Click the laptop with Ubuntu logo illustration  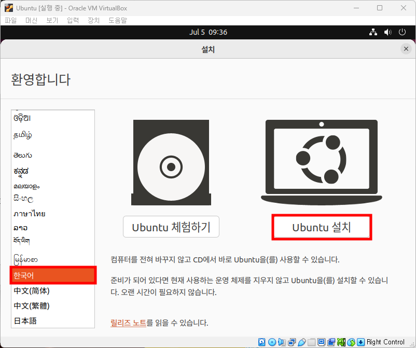click(x=322, y=162)
